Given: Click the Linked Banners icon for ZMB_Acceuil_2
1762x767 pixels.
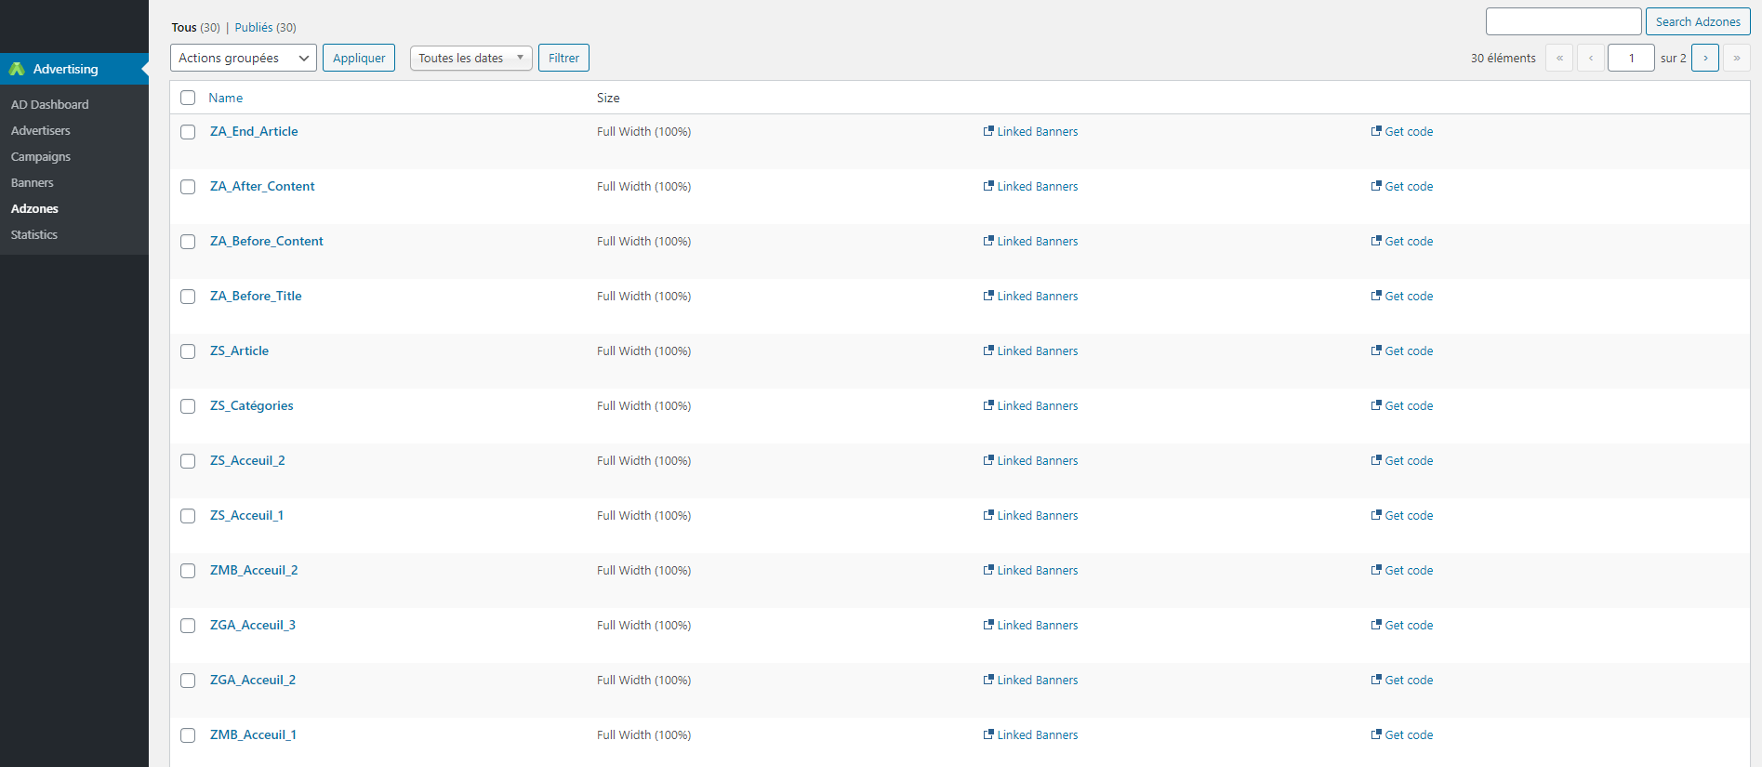Looking at the screenshot, I should [988, 570].
